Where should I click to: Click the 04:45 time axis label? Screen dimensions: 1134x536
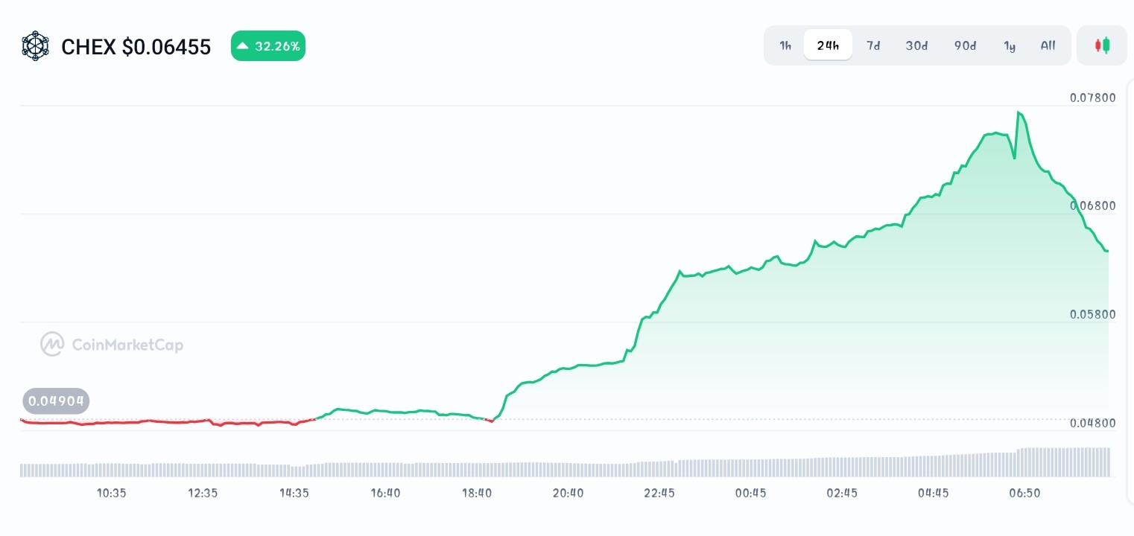pyautogui.click(x=933, y=493)
